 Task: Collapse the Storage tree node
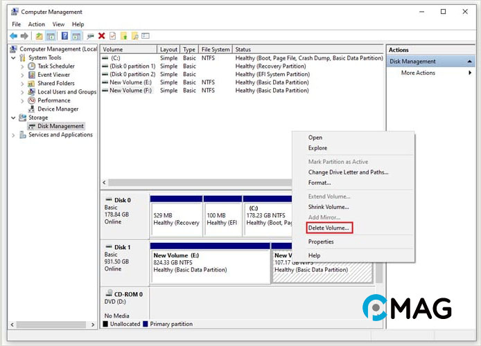pos(14,118)
